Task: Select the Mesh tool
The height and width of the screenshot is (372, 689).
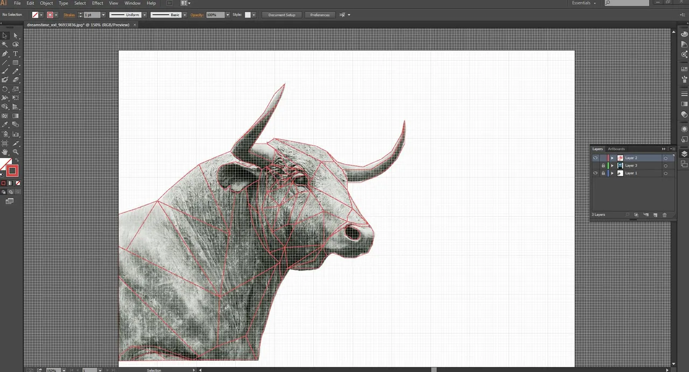Action: click(x=5, y=116)
